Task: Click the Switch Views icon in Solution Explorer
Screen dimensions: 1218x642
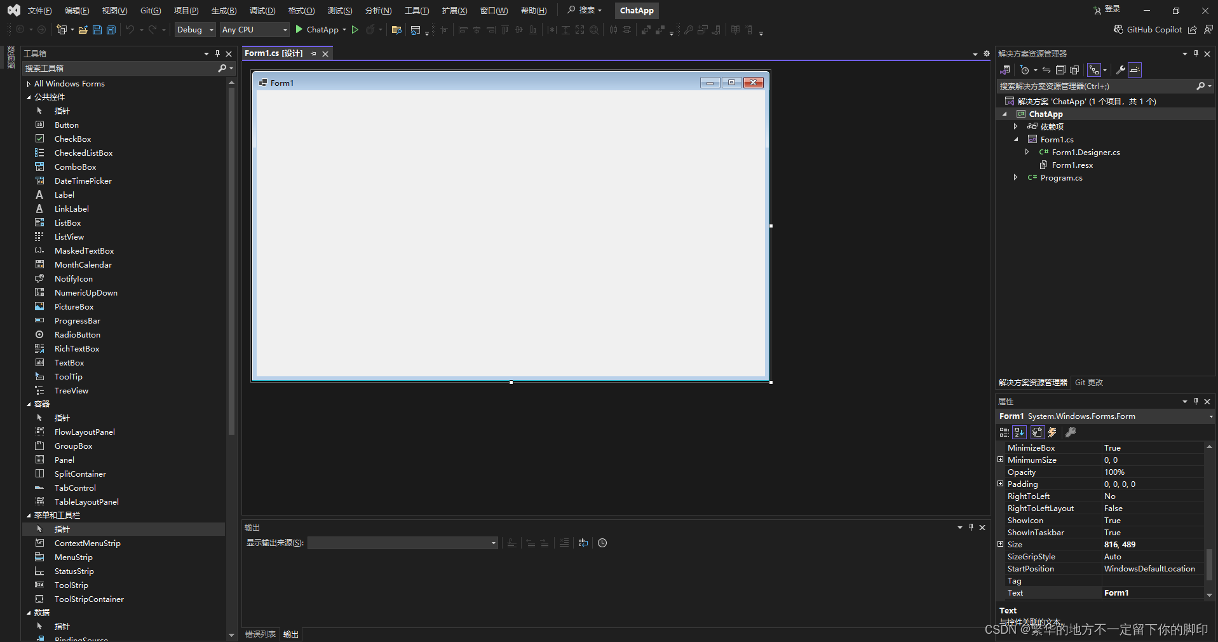Action: point(1005,70)
